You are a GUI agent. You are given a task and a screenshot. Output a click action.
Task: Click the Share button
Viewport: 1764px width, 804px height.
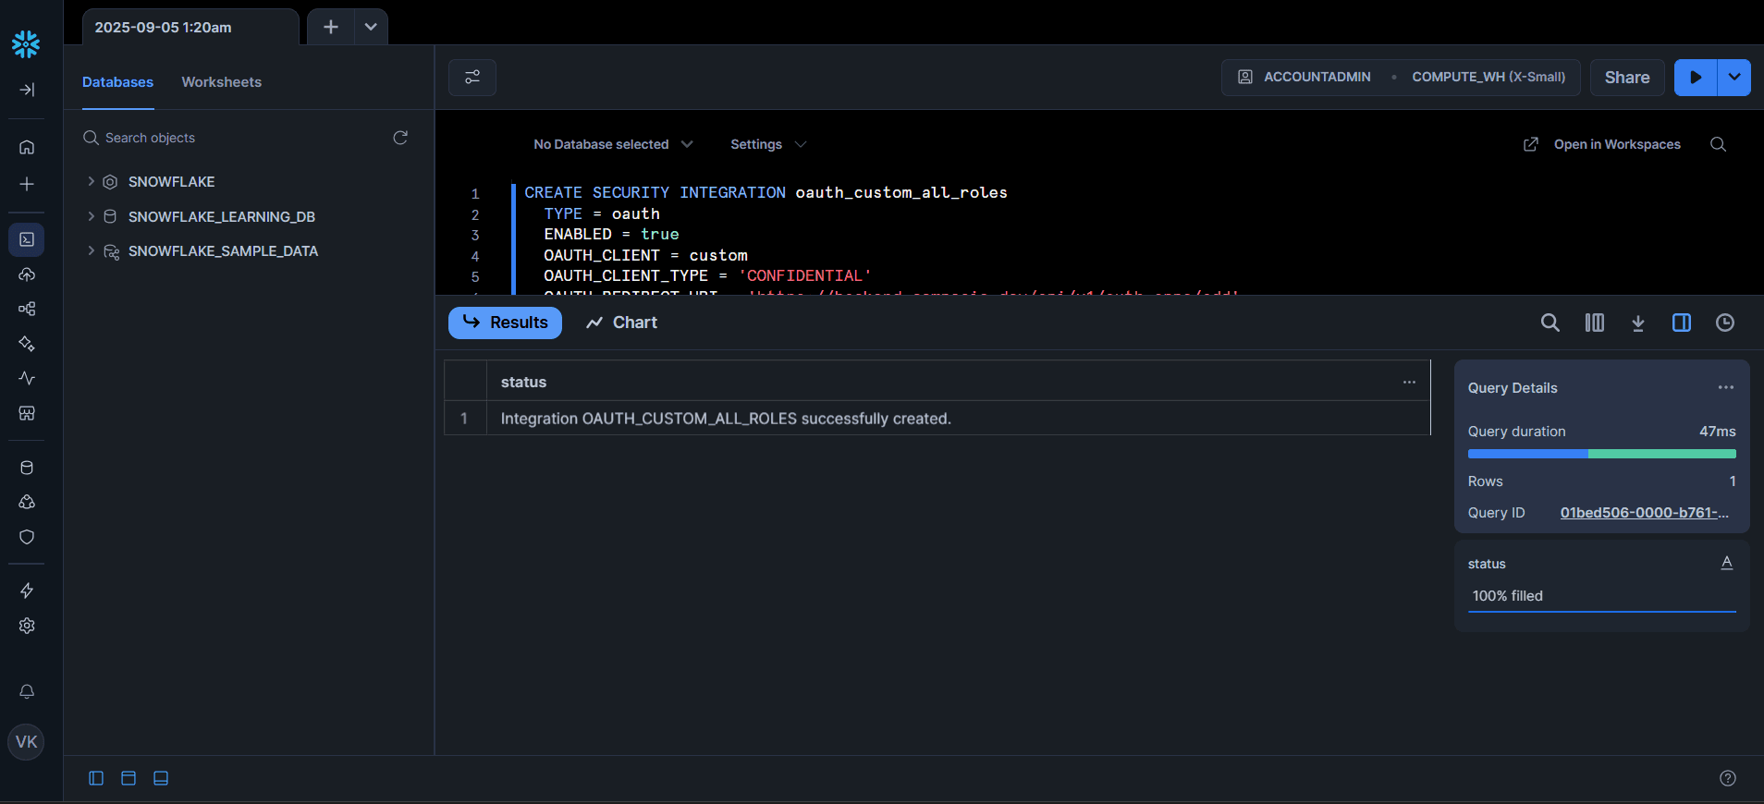(x=1627, y=78)
